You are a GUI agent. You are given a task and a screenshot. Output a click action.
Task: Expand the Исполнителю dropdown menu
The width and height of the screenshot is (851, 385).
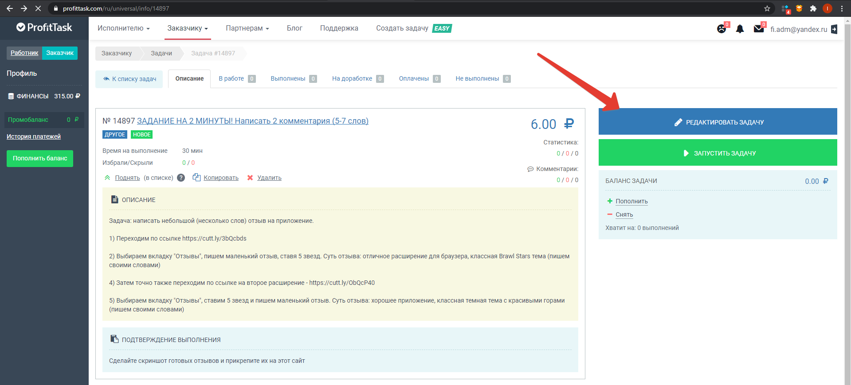coord(124,28)
